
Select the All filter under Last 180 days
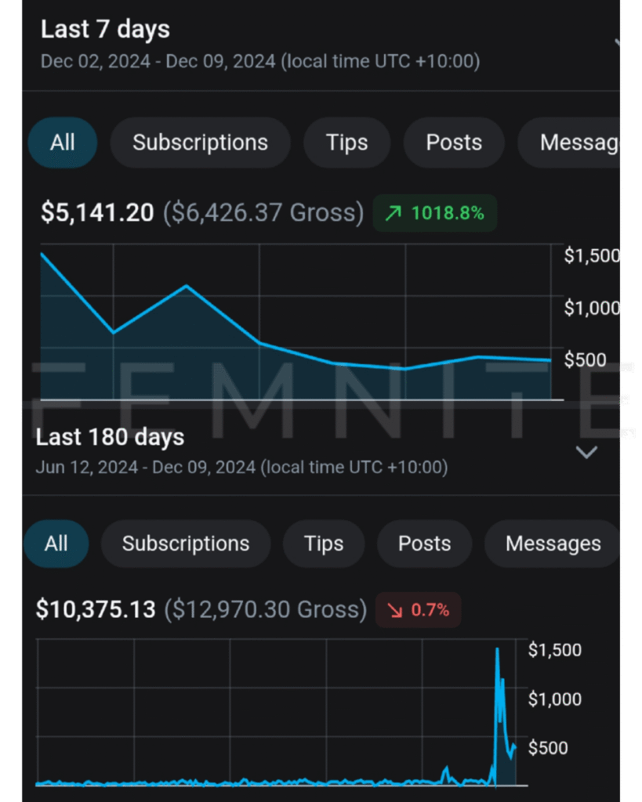(x=56, y=544)
